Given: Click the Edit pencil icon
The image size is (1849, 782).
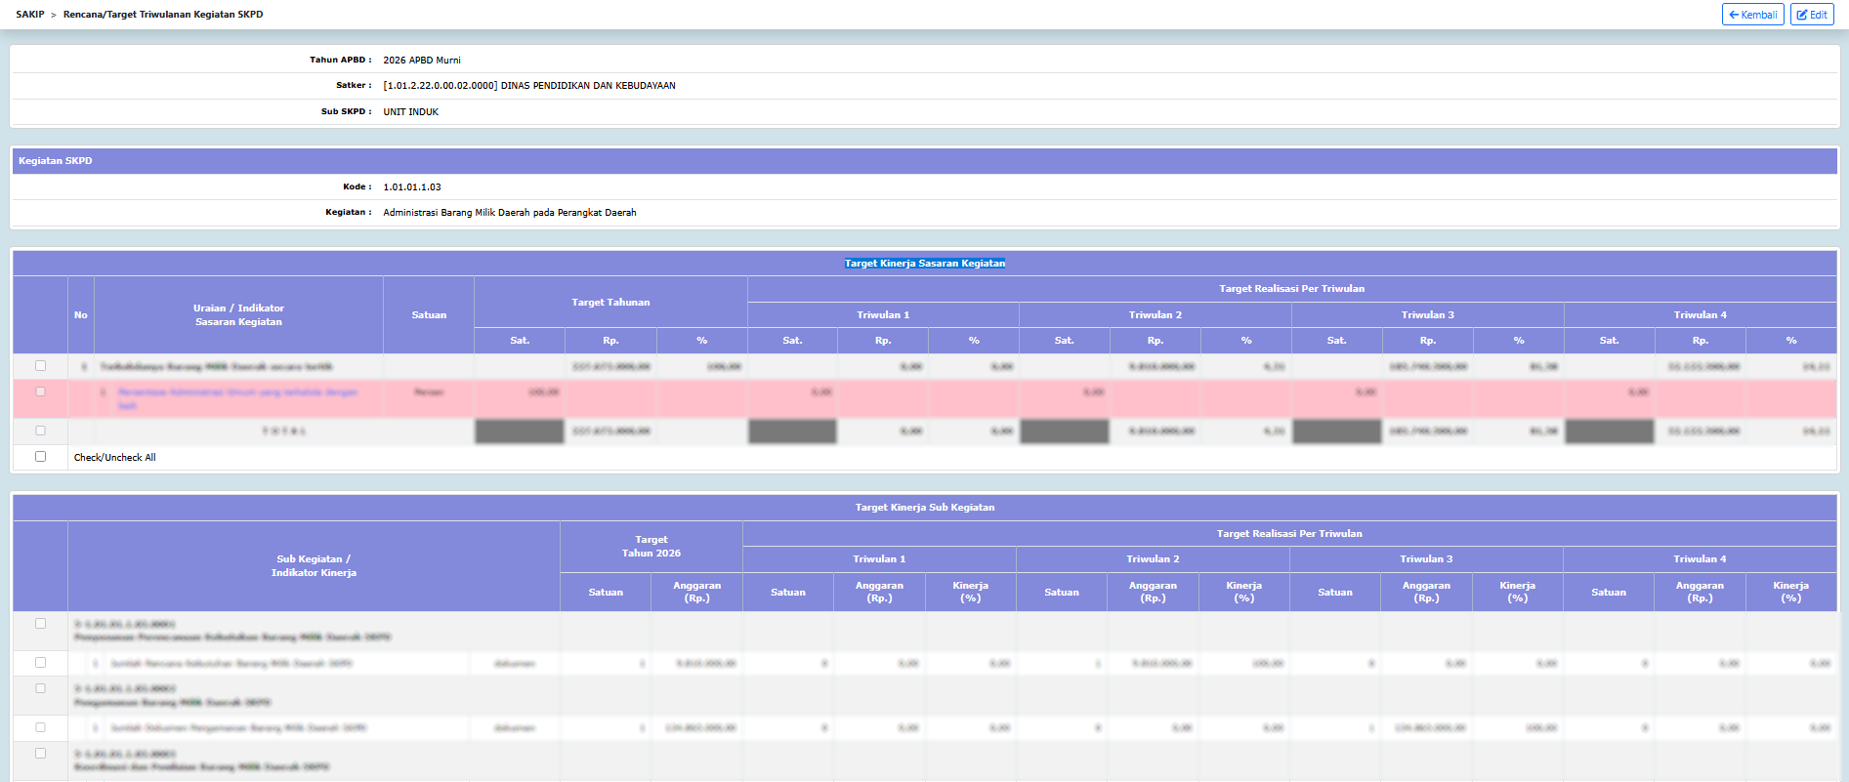Looking at the screenshot, I should coord(1802,15).
